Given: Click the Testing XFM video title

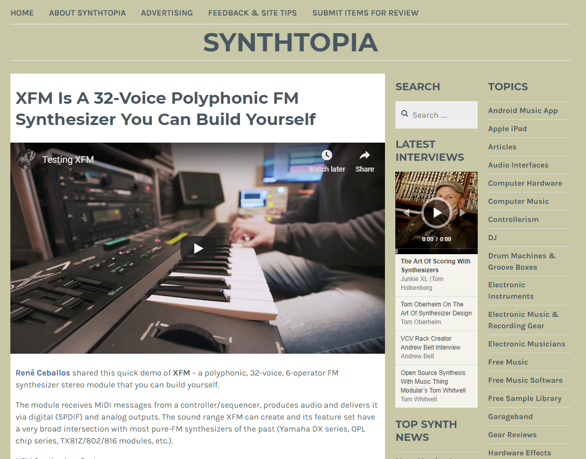Looking at the screenshot, I should 68,160.
